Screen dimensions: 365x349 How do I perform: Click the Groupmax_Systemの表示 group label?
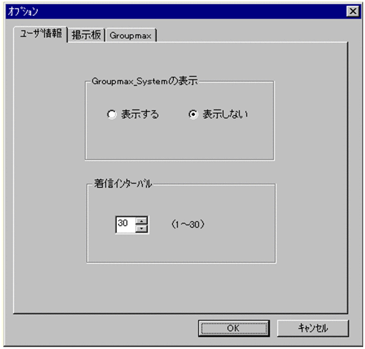click(144, 81)
